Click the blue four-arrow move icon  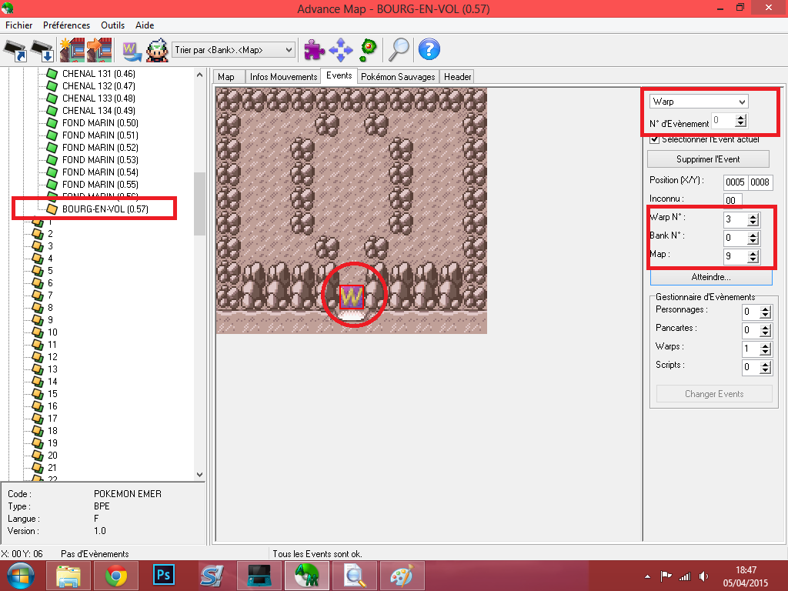click(x=341, y=50)
